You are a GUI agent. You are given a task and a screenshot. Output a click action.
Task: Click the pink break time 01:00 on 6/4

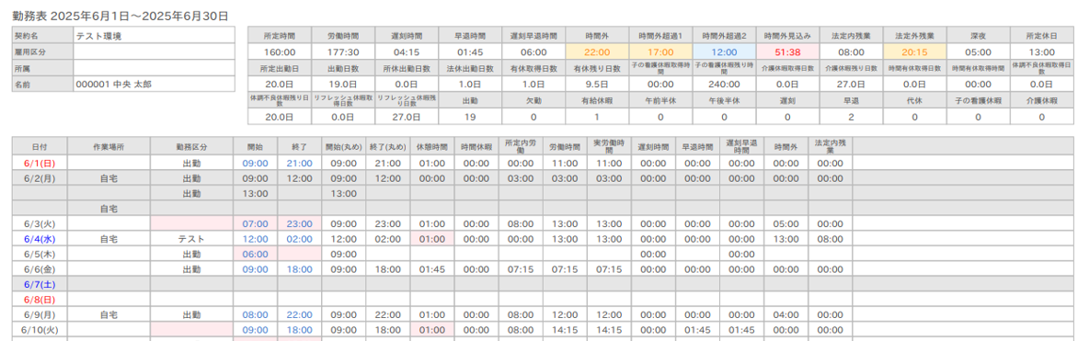[432, 239]
